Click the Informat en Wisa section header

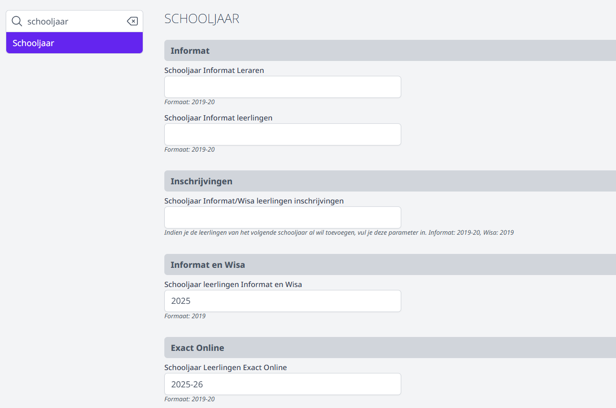pos(390,264)
